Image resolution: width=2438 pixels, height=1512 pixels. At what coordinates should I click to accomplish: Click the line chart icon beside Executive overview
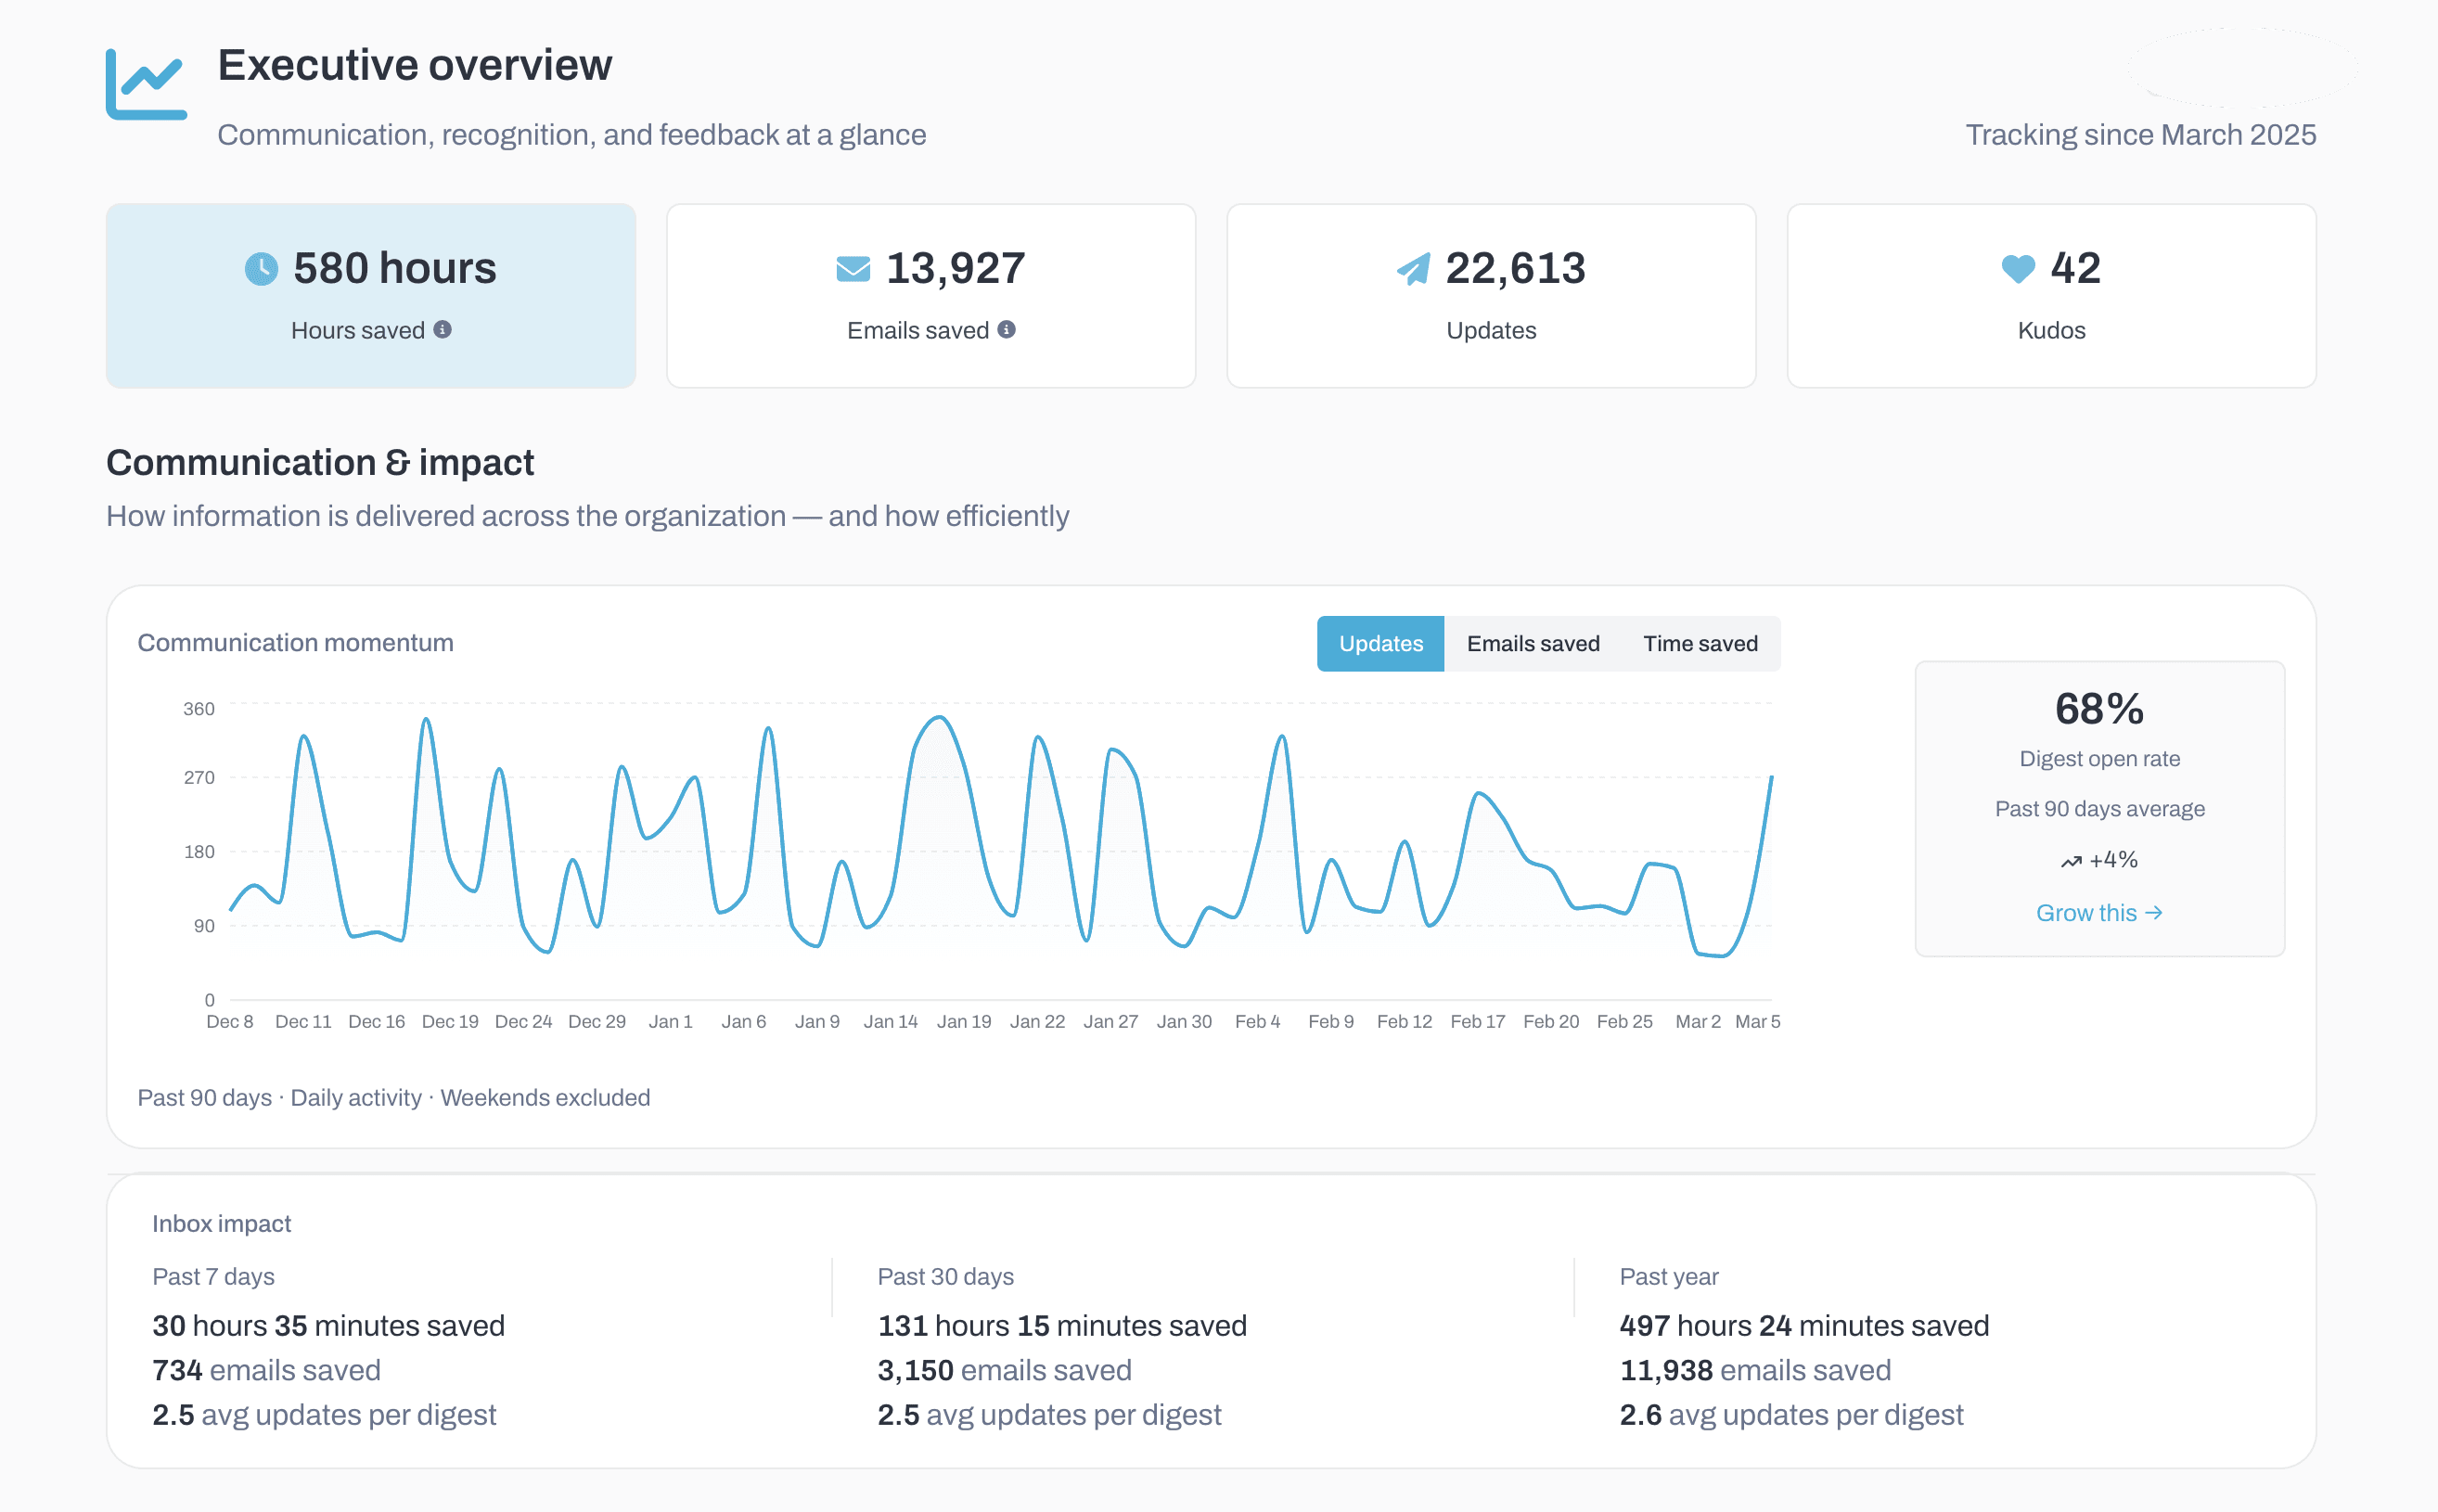click(x=146, y=84)
